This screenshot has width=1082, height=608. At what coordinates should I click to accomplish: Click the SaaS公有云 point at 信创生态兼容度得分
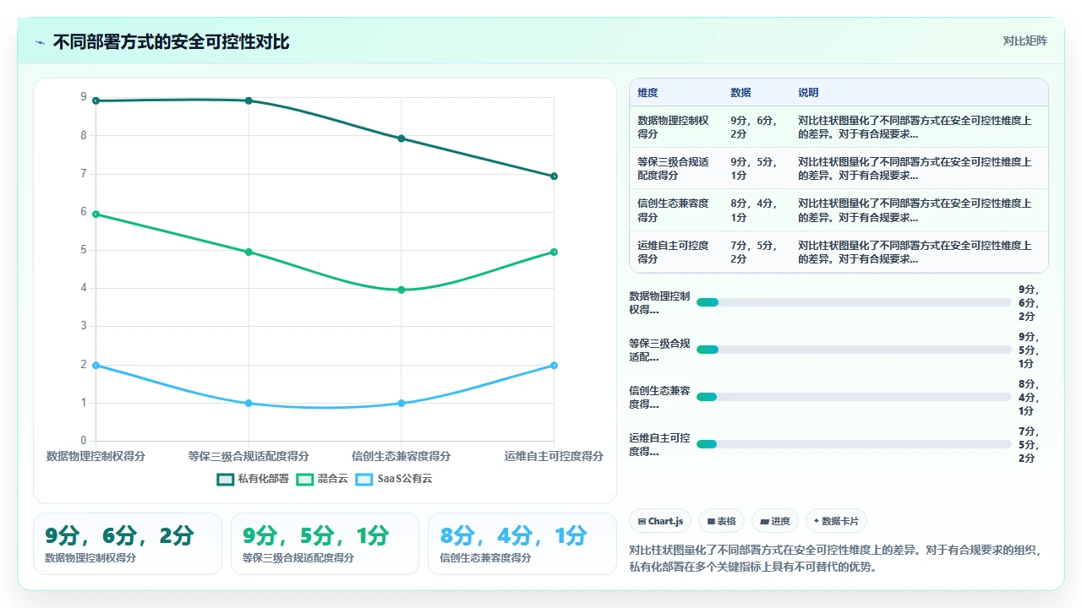coord(402,404)
